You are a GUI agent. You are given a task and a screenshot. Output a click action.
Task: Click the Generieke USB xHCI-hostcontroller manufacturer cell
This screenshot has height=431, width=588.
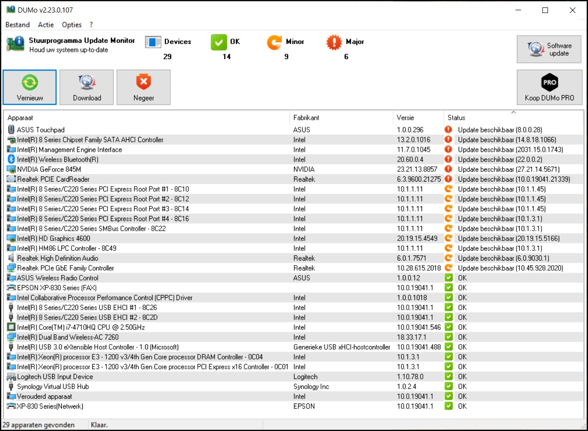tap(342, 347)
